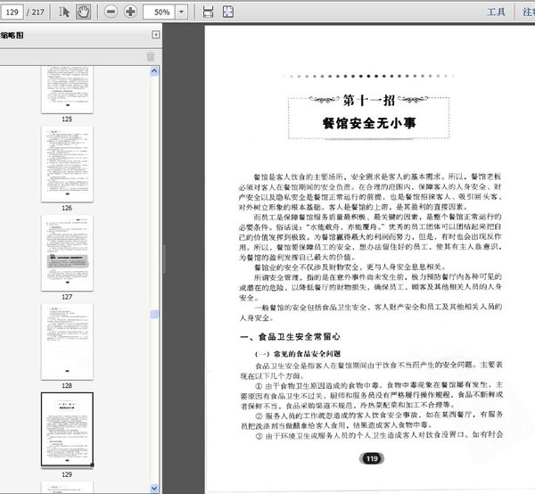Collapse the thumbnails panel with arrow button

coord(155,35)
